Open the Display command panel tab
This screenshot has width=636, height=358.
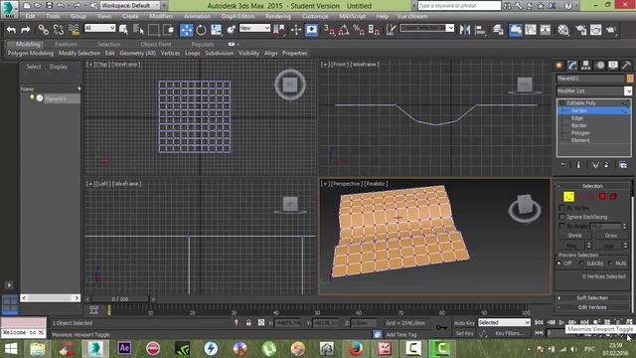point(613,66)
